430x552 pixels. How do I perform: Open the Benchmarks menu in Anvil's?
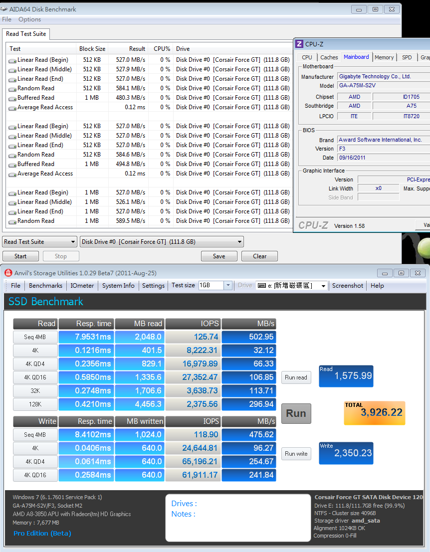[x=45, y=286]
